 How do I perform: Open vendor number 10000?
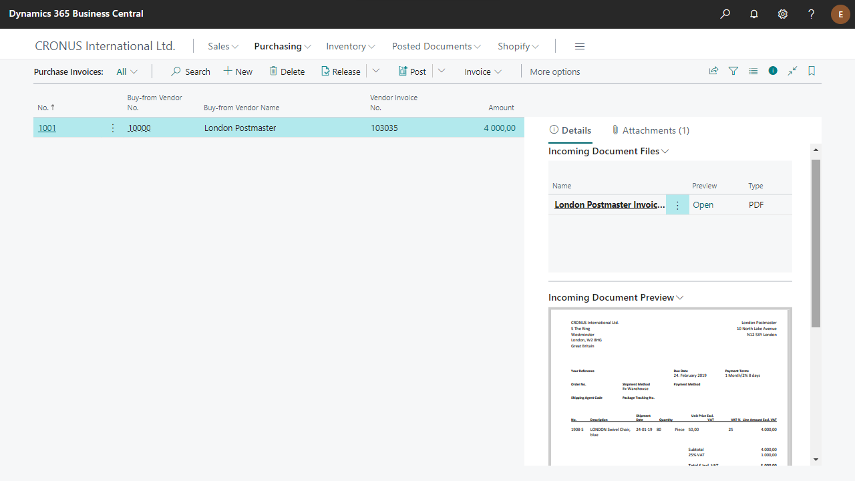click(x=139, y=128)
